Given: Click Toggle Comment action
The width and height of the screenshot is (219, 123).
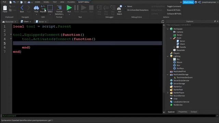Looking at the screenshot, I should [174, 6].
